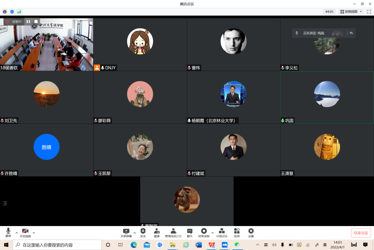
Task: Click the network signal strength icon
Action: coord(19,12)
